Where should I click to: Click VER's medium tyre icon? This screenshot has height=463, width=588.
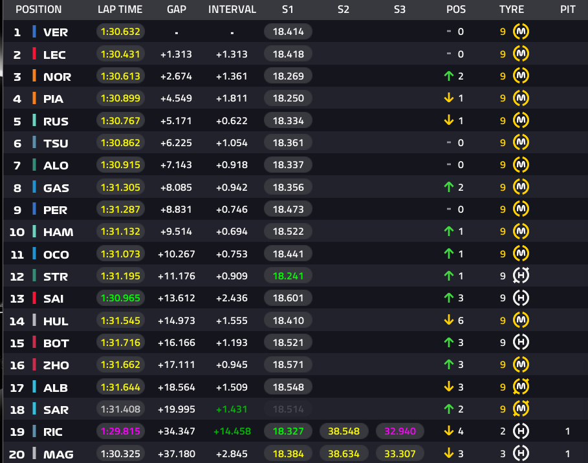tap(521, 32)
